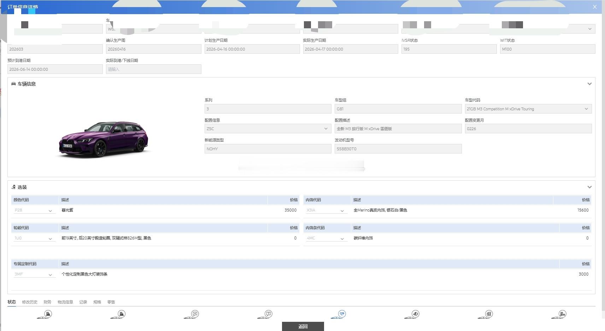605x331 pixels.
Task: Collapse the 选装 section
Action: (x=589, y=187)
